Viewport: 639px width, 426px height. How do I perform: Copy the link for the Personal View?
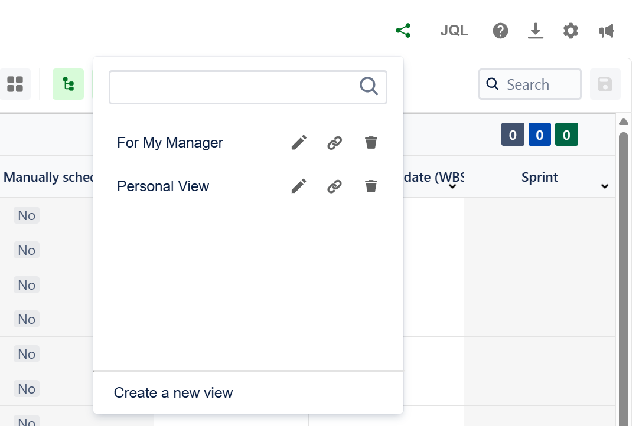[334, 186]
